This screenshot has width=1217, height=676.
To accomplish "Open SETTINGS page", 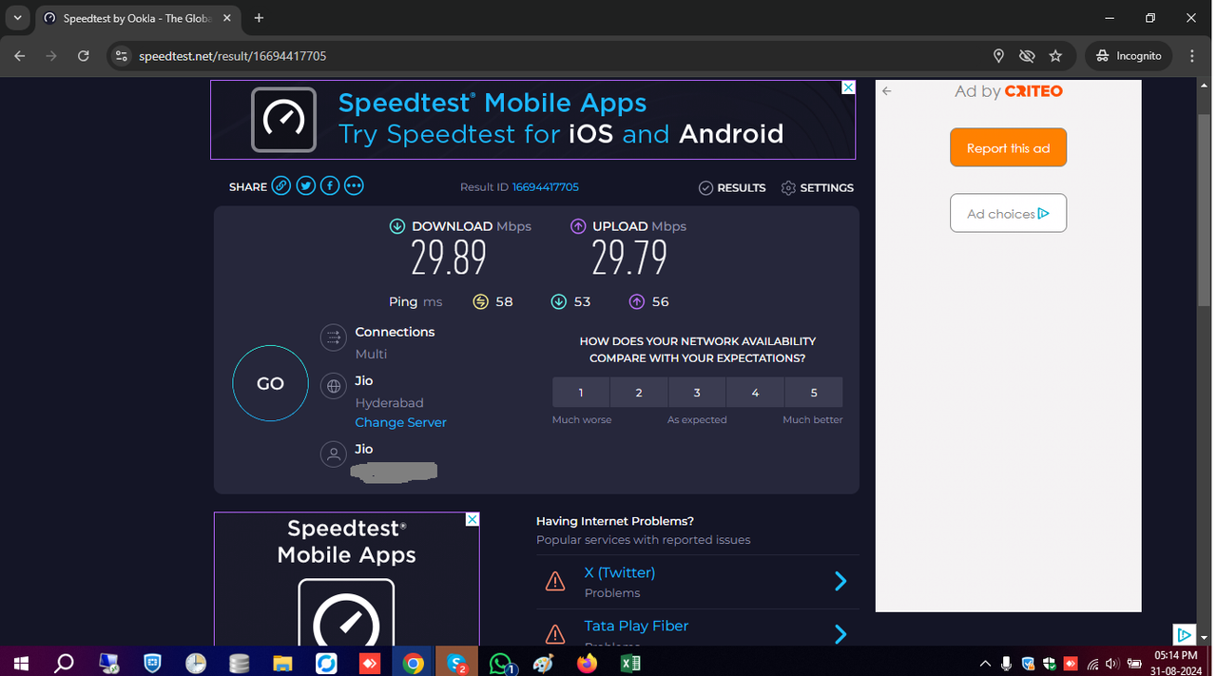I will click(817, 187).
